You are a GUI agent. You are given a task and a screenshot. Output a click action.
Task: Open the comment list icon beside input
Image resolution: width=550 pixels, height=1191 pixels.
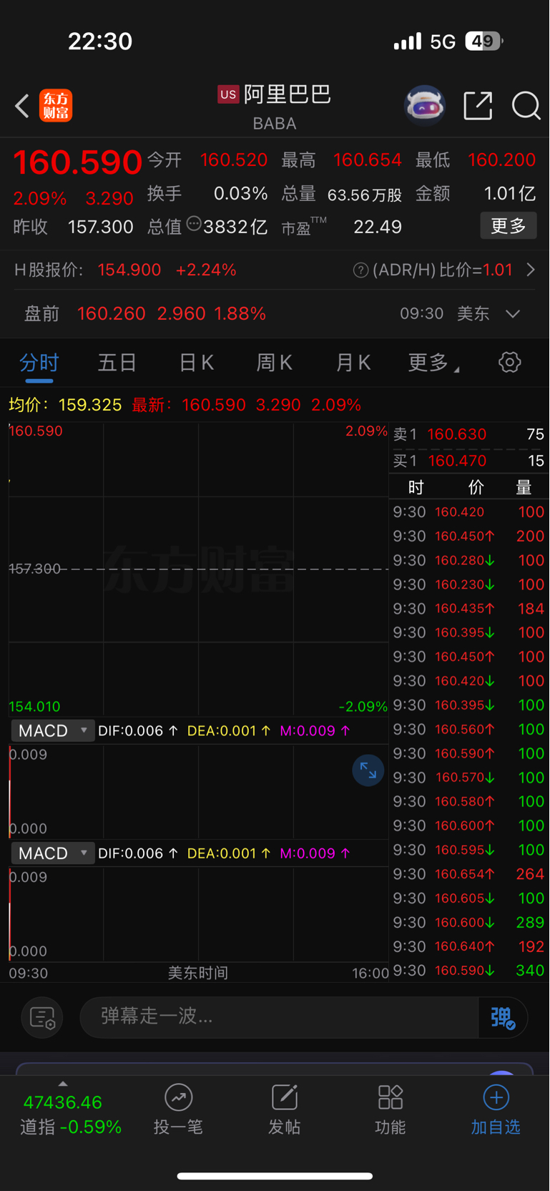(x=42, y=1017)
